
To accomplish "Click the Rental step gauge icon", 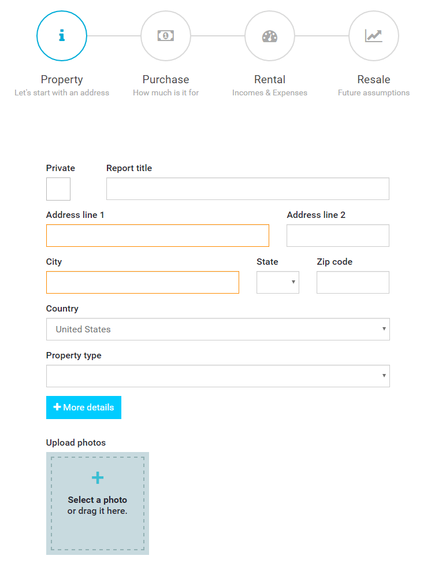I will tap(270, 35).
